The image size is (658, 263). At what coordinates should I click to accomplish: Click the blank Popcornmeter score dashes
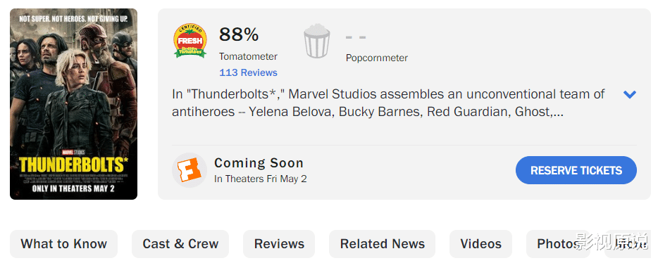pos(356,37)
